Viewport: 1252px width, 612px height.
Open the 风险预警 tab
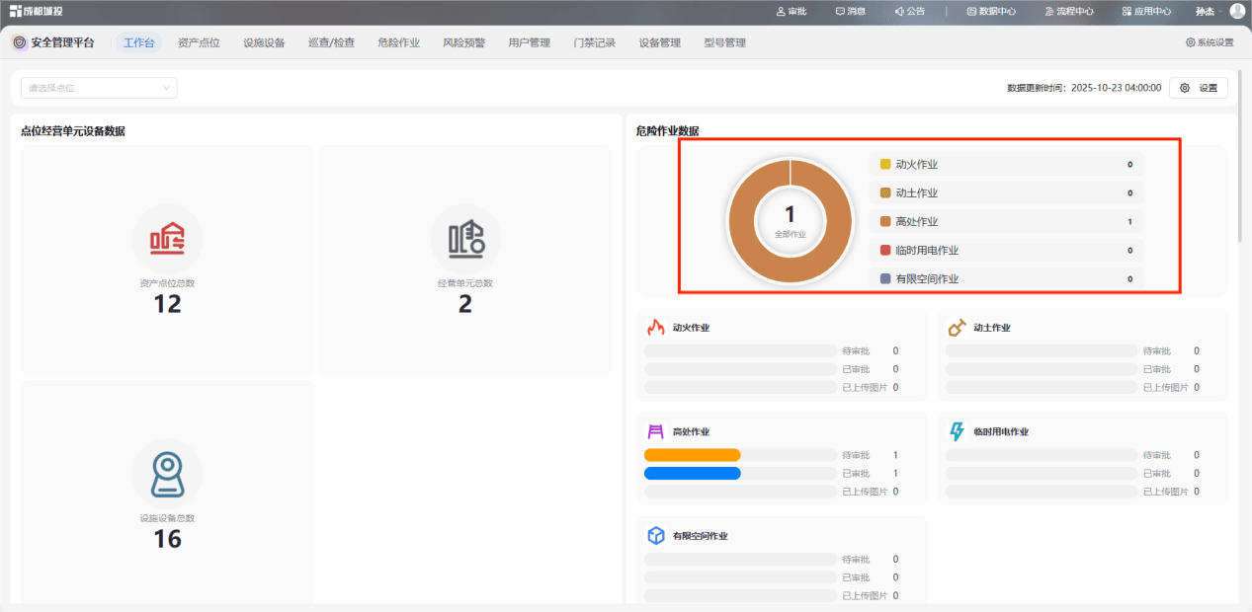[463, 42]
